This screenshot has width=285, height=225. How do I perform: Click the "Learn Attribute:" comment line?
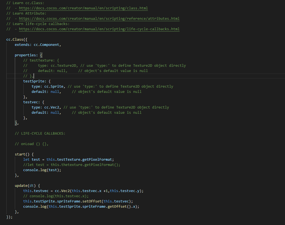26,13
